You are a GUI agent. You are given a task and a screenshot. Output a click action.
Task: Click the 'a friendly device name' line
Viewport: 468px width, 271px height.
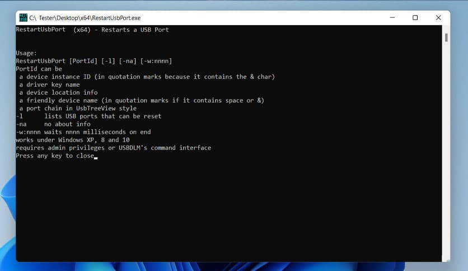coord(142,100)
